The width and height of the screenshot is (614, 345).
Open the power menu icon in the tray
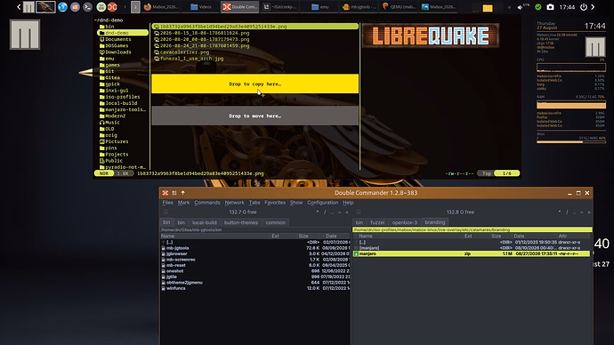584,7
